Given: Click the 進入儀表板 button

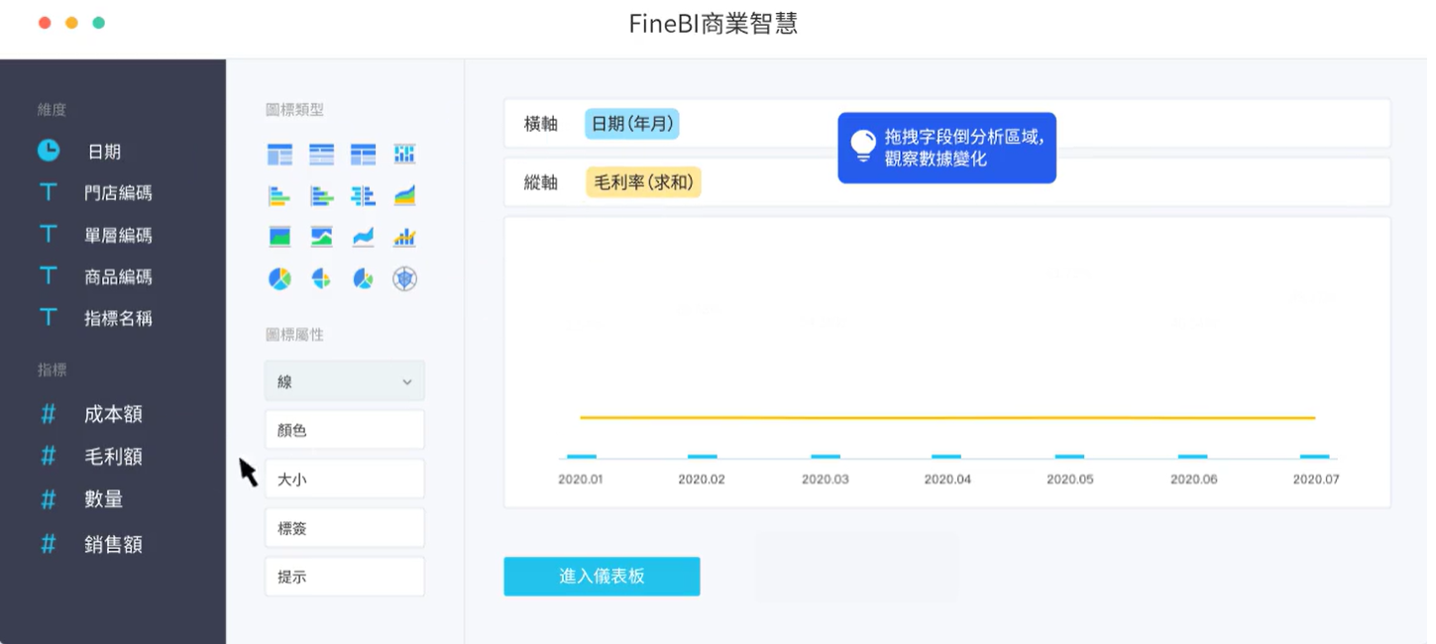Looking at the screenshot, I should 602,577.
